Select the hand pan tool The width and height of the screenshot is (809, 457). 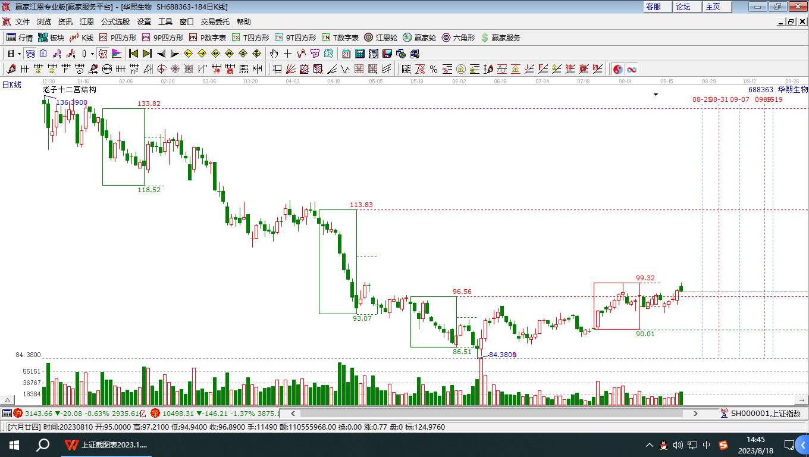click(x=274, y=54)
